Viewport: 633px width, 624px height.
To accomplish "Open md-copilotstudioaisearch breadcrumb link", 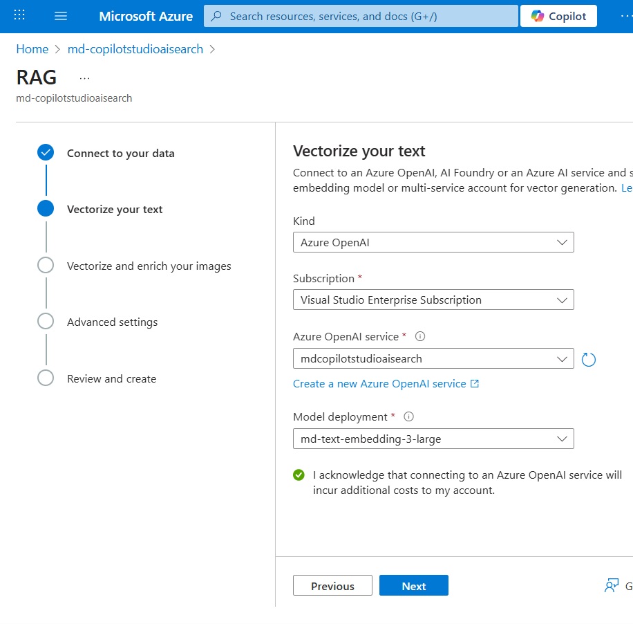I will tap(135, 49).
